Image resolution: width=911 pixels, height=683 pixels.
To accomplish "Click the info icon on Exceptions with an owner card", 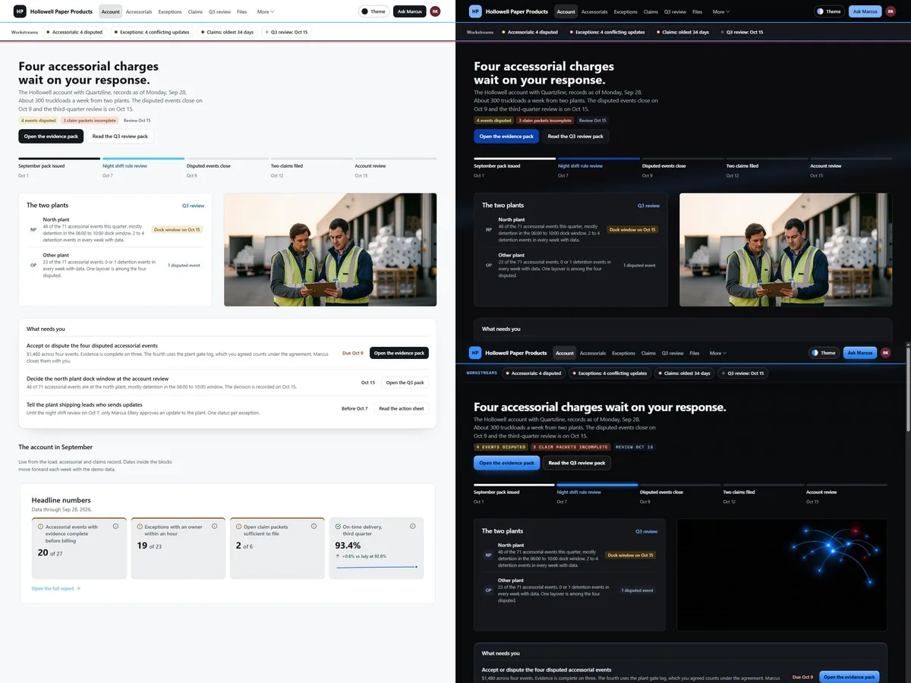I will [x=215, y=526].
